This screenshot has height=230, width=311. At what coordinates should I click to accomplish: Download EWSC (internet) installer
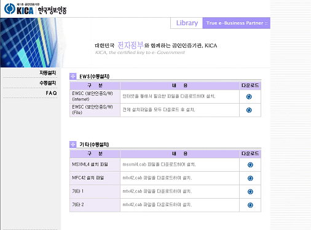pyautogui.click(x=249, y=97)
